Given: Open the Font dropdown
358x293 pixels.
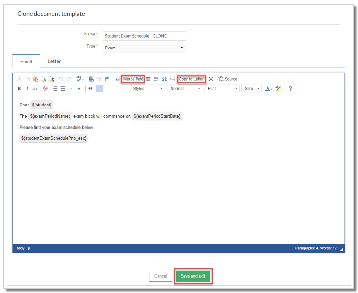Looking at the screenshot, I should pos(222,88).
